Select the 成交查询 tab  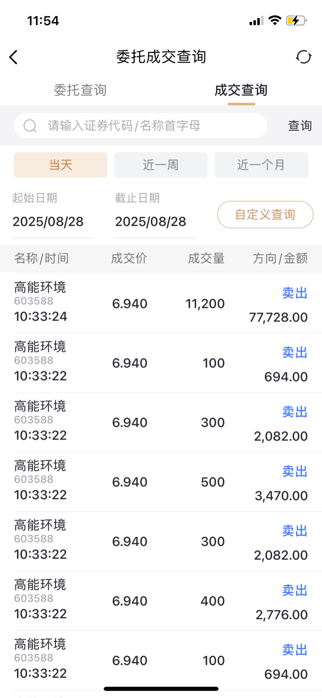(x=241, y=90)
